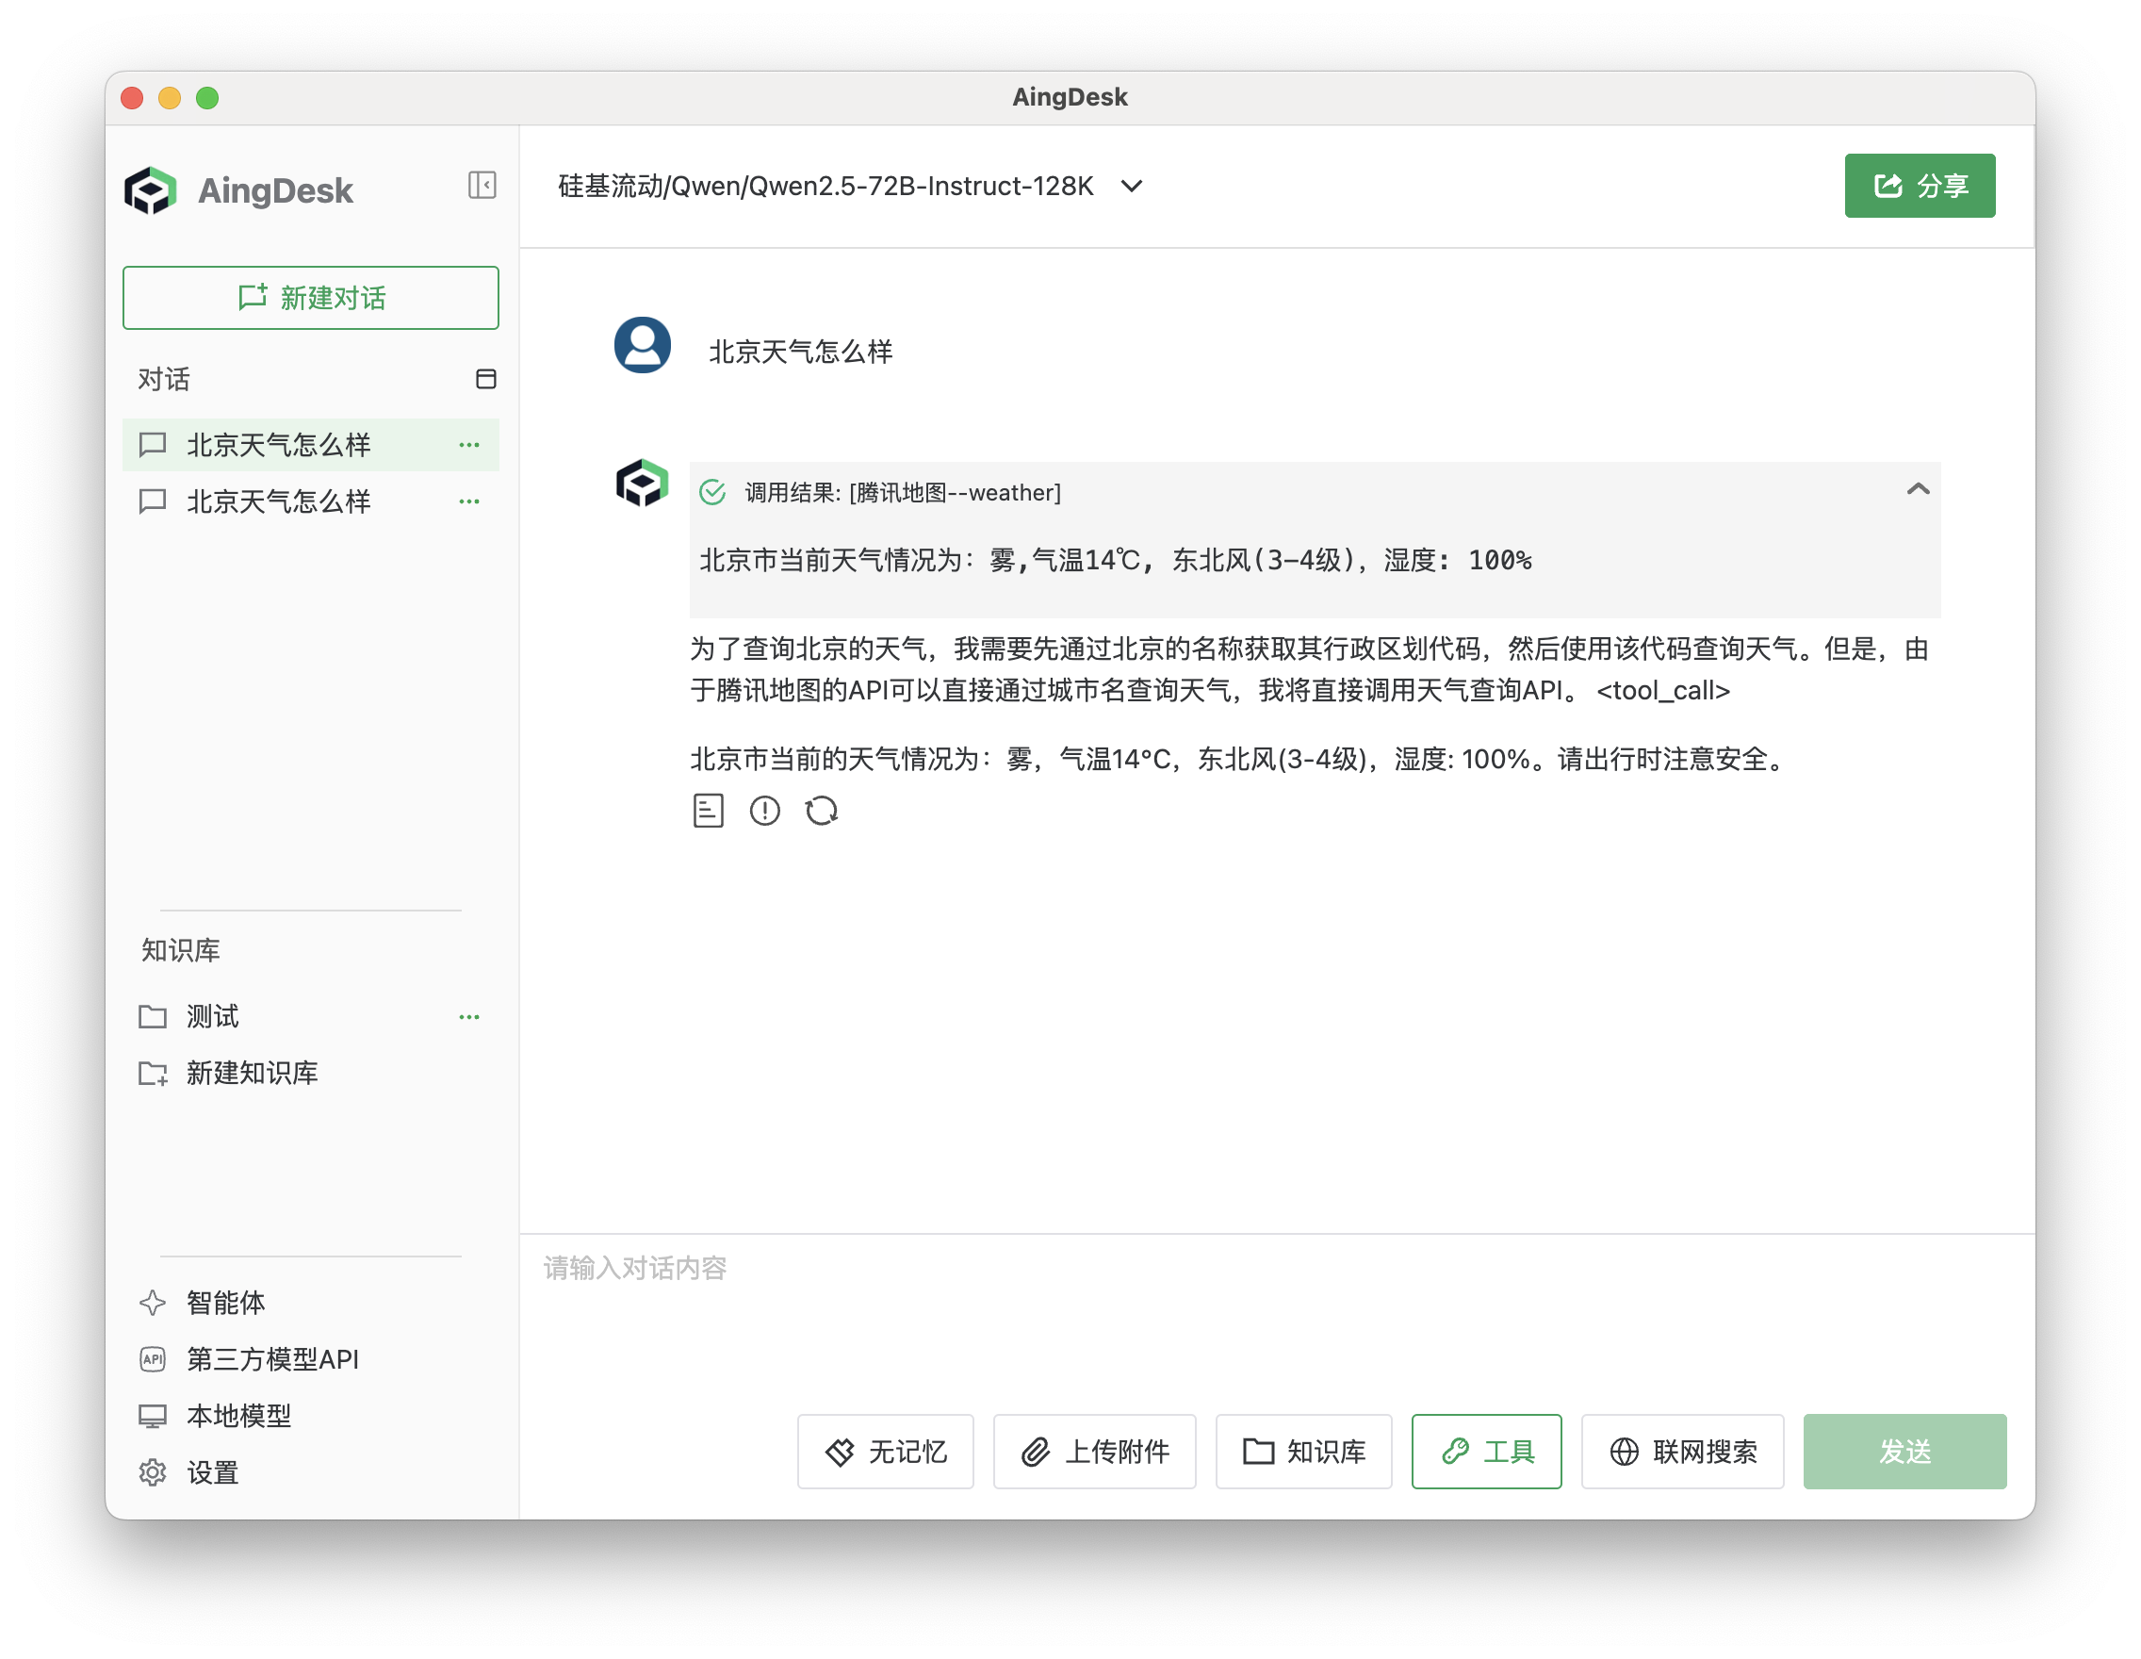Screen dimensions: 2141x1659
Task: Click the error info icon under the assistant reply
Action: point(764,811)
